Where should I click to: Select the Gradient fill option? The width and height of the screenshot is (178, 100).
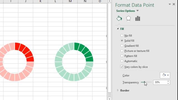coord(122,46)
